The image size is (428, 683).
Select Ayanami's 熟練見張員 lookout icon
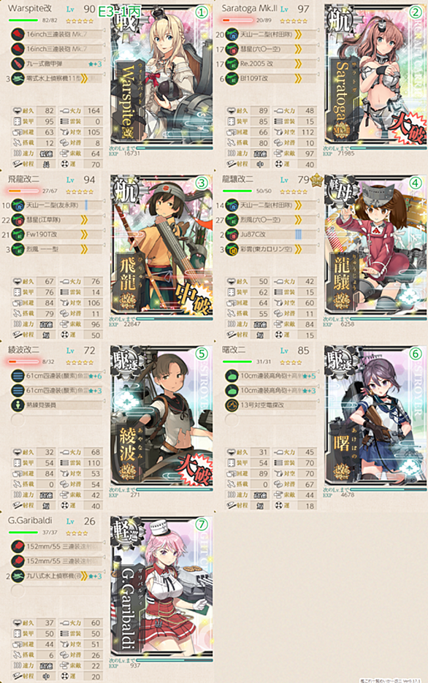[18, 405]
